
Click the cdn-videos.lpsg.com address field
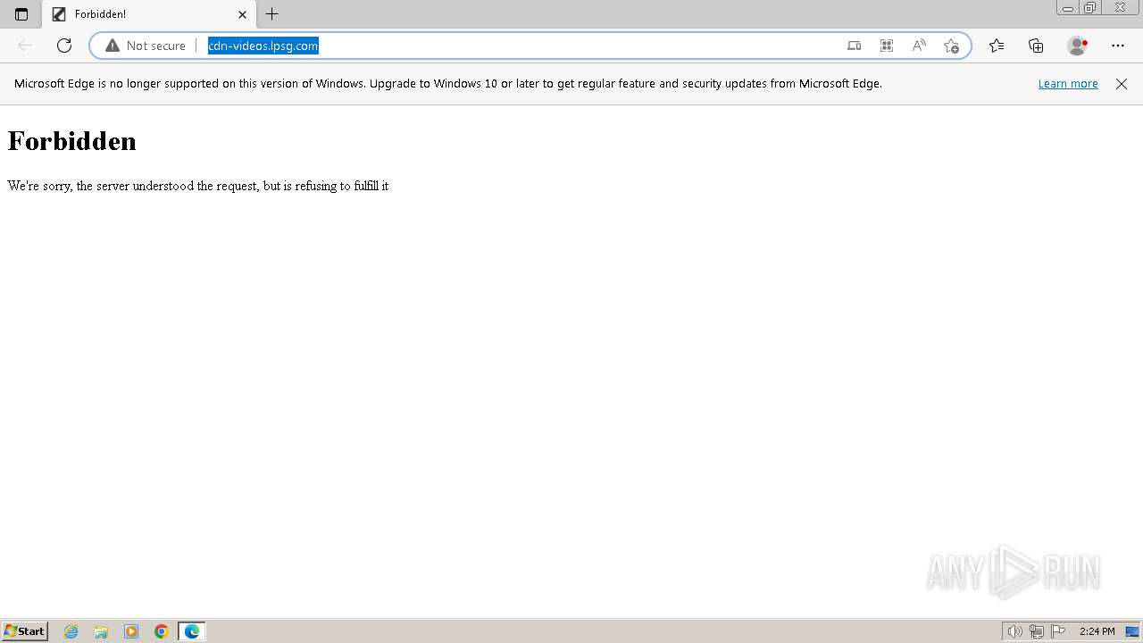click(x=263, y=46)
